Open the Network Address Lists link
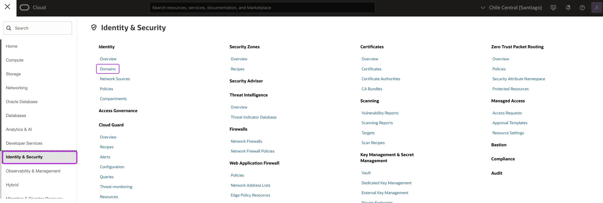Viewport: 603px width, 203px height. 251,185
